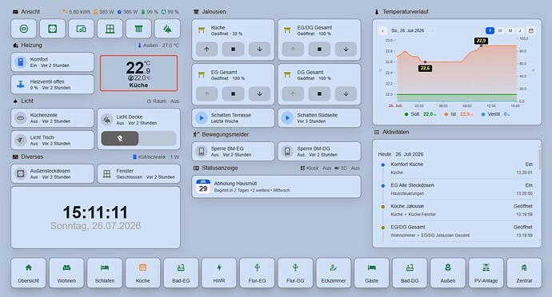Switch to the PV-Anlage tab
The image size is (552, 297).
pos(486,273)
